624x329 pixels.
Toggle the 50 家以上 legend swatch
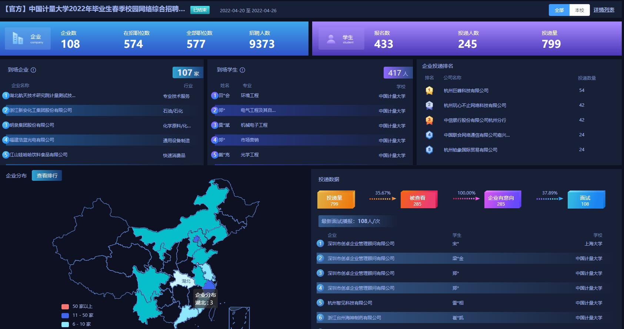point(65,306)
